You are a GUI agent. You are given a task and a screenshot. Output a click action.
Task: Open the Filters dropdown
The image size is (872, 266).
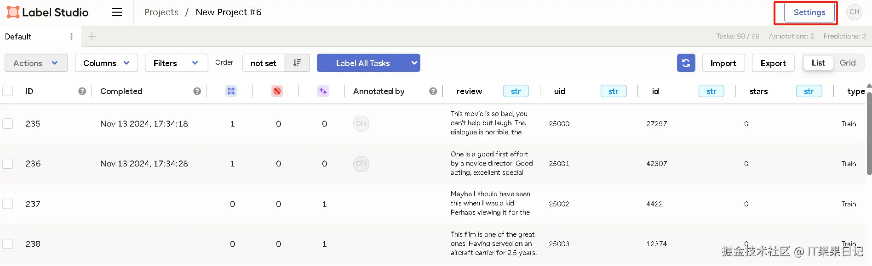(x=176, y=63)
